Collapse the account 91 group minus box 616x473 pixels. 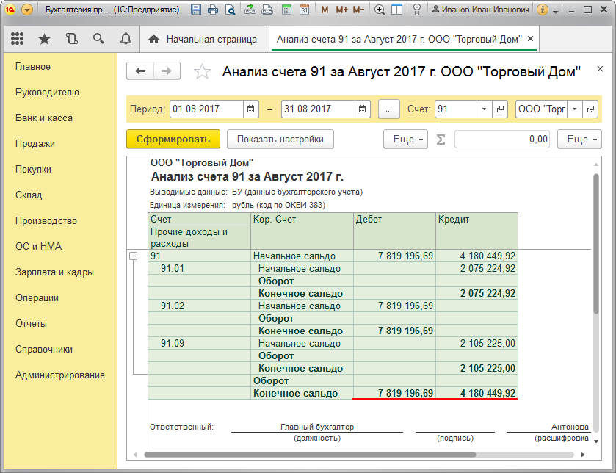[x=134, y=256]
